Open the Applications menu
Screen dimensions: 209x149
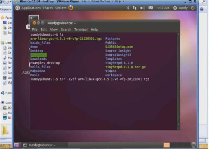(31, 8)
